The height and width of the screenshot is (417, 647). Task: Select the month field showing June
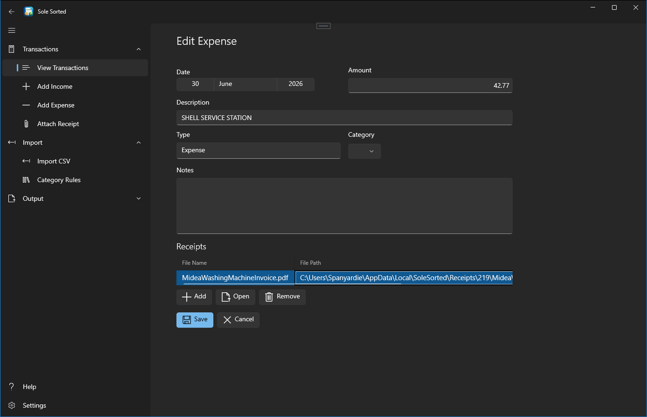pos(246,84)
